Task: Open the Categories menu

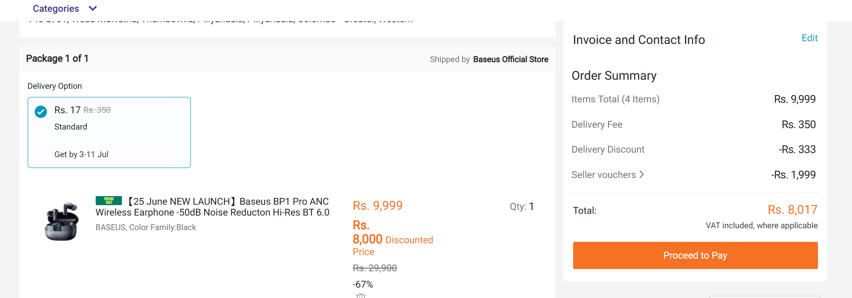Action: [x=56, y=9]
